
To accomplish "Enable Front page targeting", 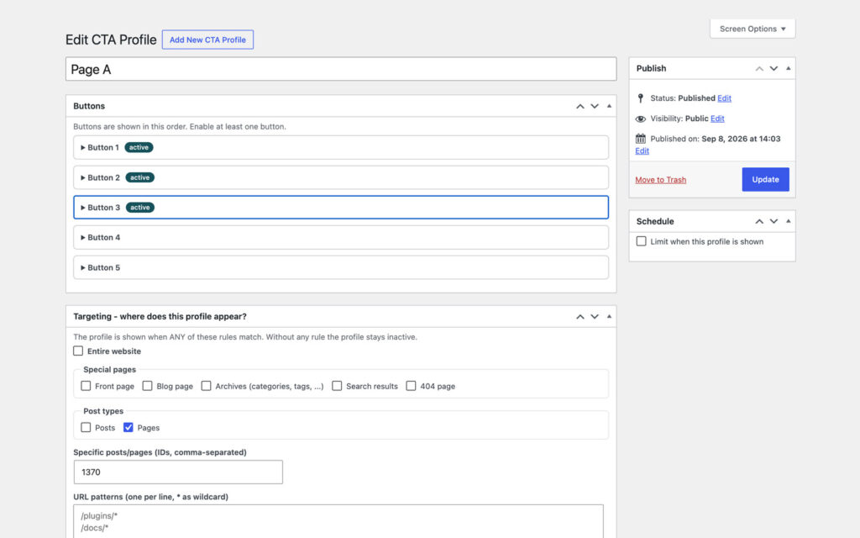I will coord(86,386).
